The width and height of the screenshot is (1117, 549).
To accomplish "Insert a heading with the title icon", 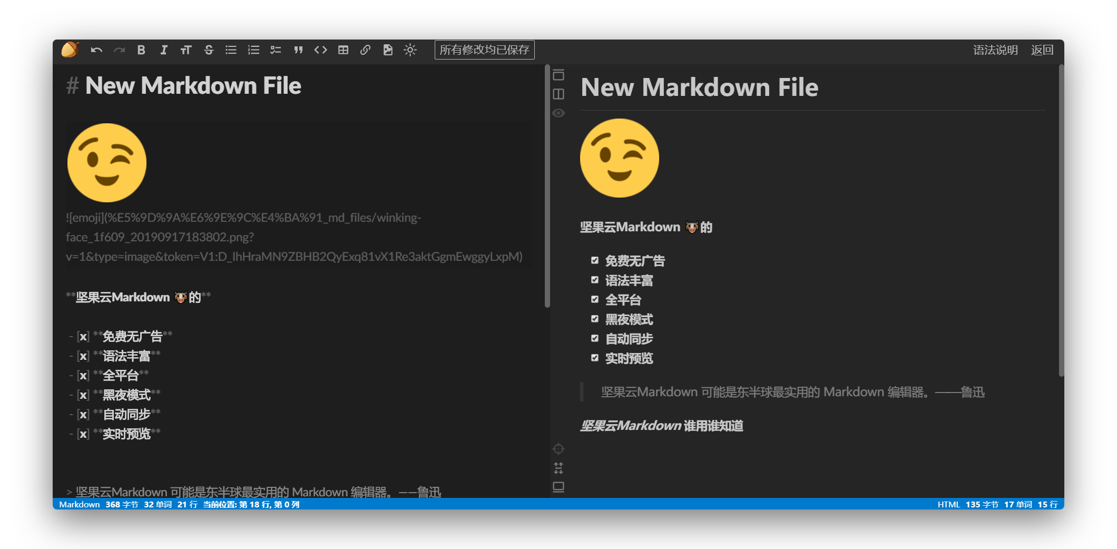I will pyautogui.click(x=186, y=50).
